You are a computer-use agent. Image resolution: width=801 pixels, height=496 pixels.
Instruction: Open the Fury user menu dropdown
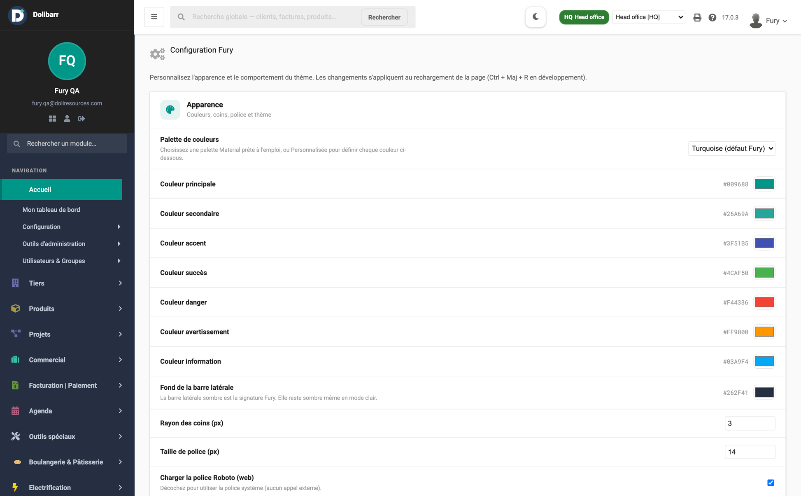769,21
